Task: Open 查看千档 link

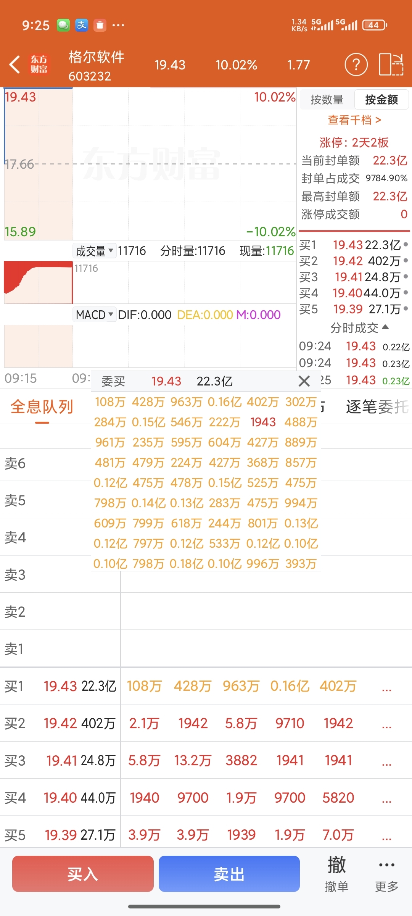Action: [354, 120]
